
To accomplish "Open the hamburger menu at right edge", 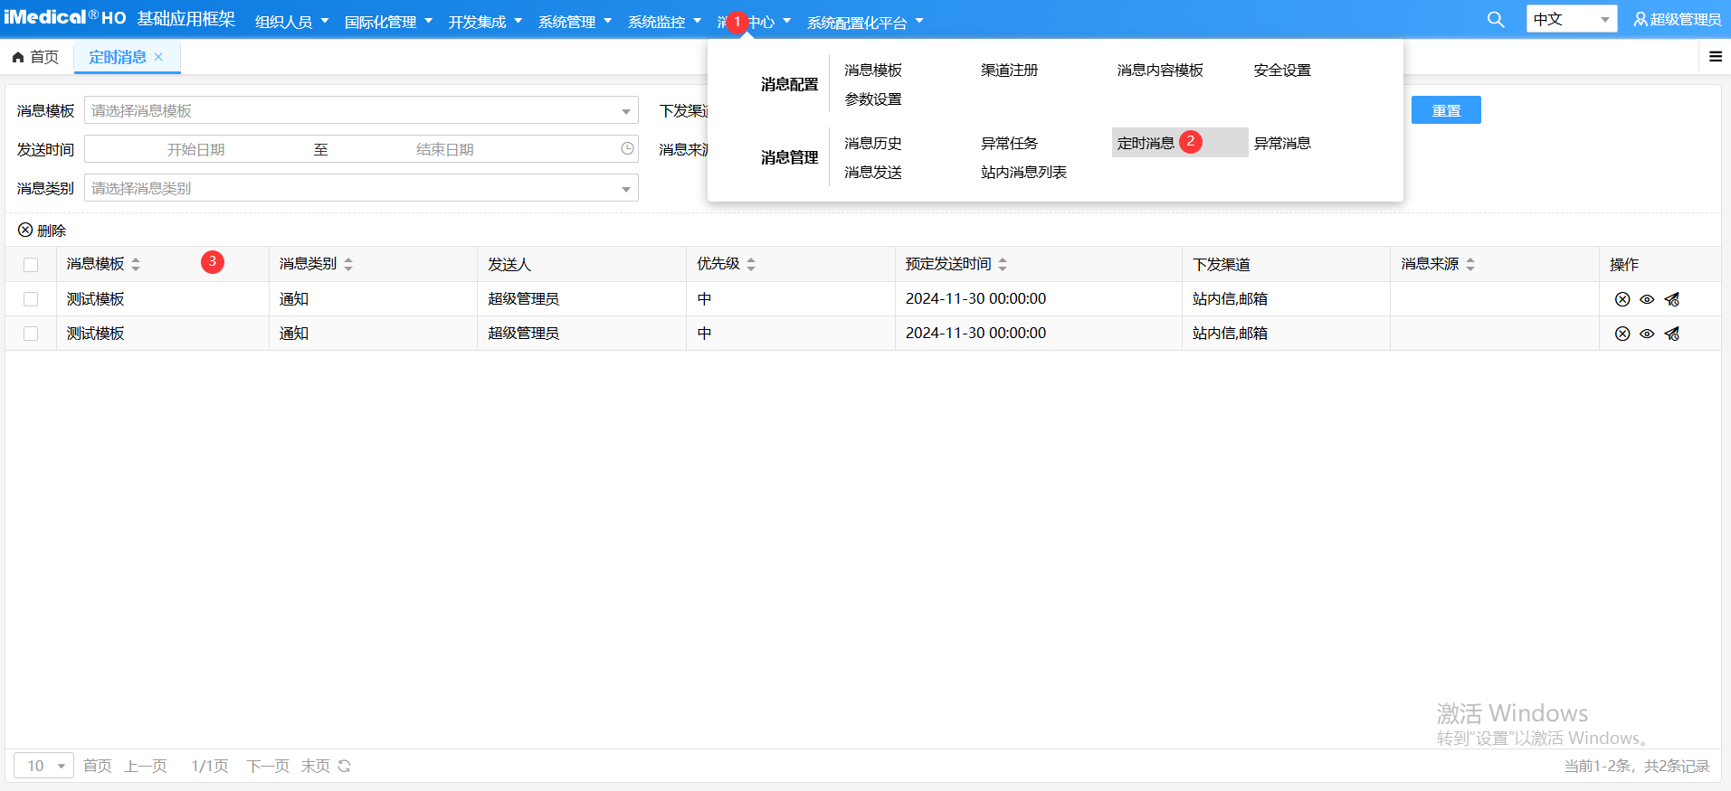I will point(1715,57).
